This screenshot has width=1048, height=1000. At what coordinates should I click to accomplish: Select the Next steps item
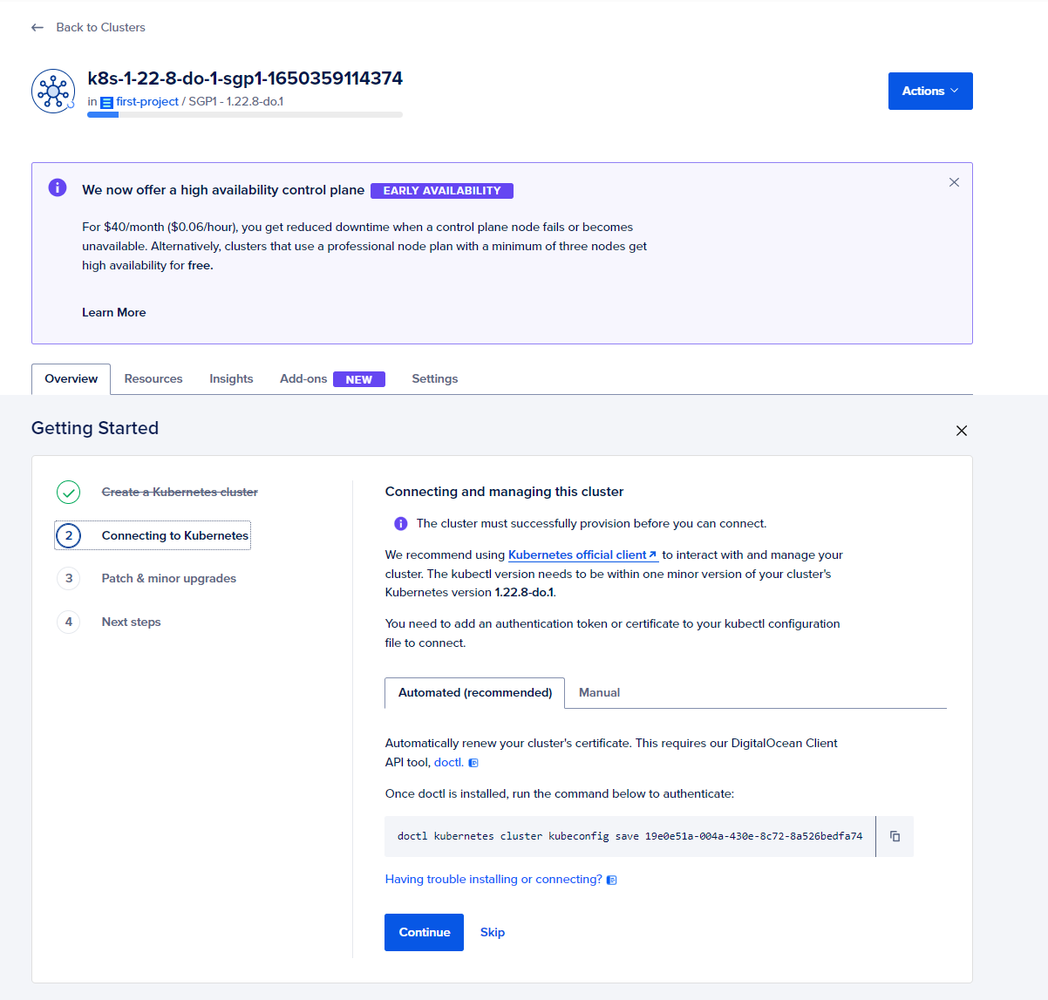pyautogui.click(x=131, y=622)
